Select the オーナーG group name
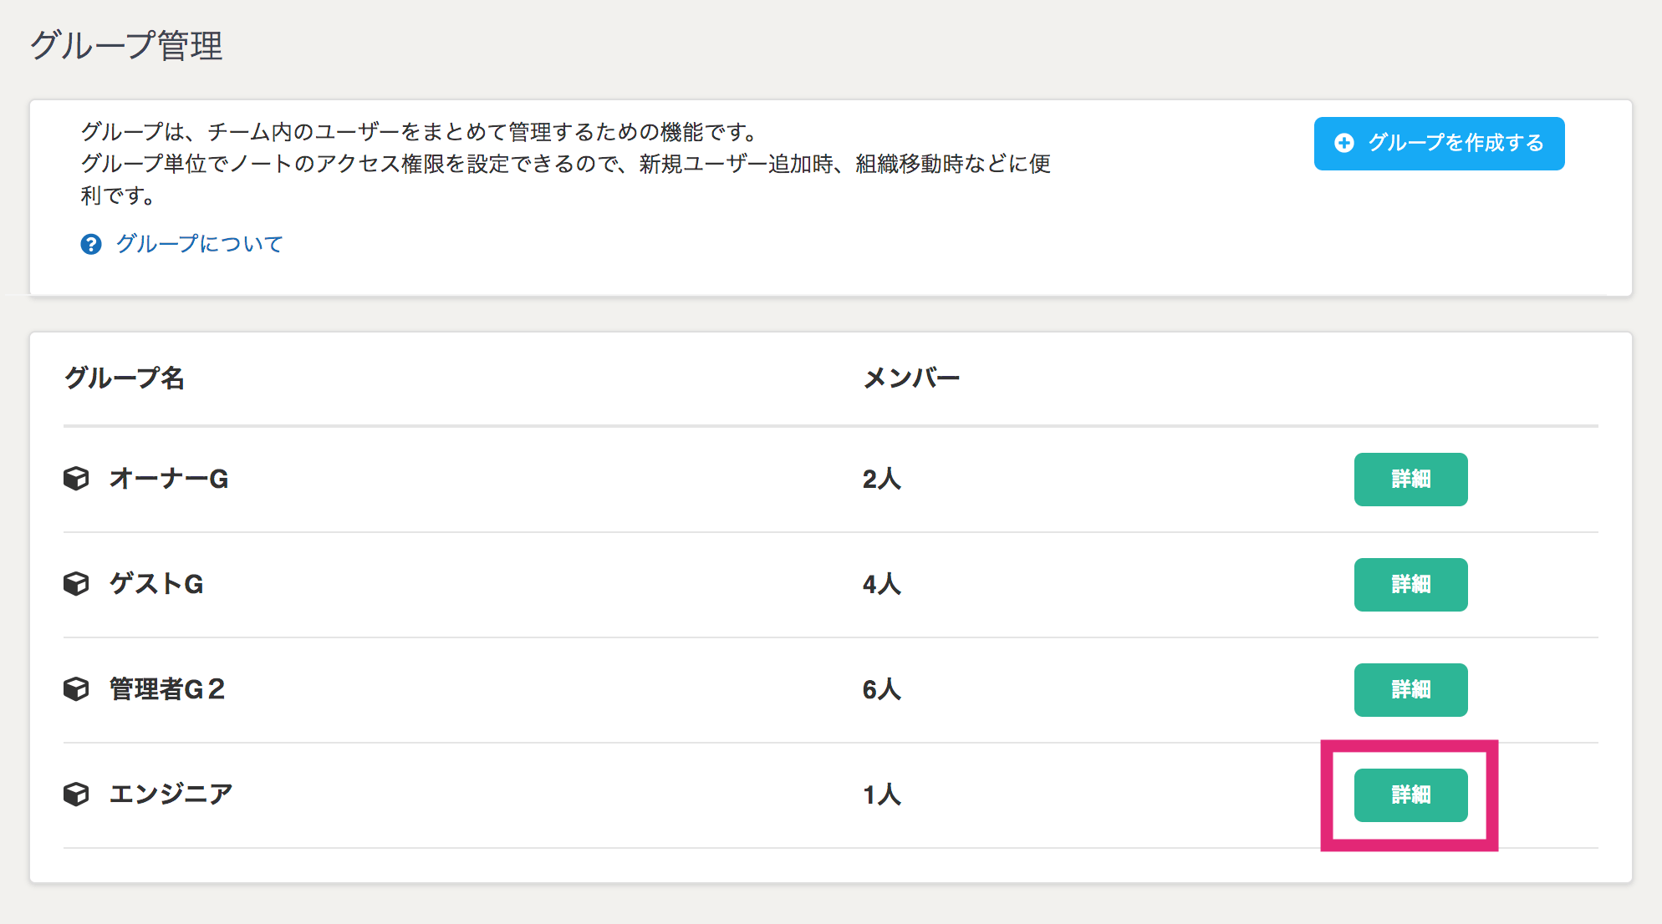Viewport: 1662px width, 924px height. click(169, 479)
